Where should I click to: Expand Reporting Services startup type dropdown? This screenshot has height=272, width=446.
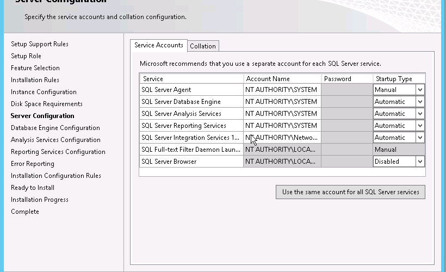[x=419, y=126]
